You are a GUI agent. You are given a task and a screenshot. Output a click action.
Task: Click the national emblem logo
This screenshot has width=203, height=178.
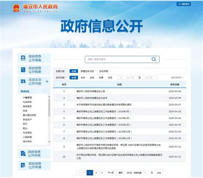pyautogui.click(x=16, y=8)
